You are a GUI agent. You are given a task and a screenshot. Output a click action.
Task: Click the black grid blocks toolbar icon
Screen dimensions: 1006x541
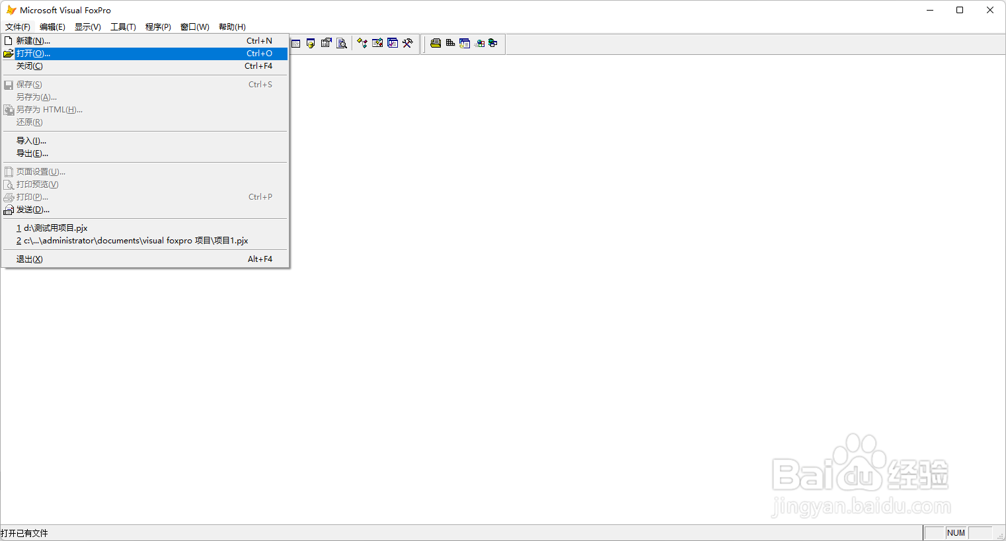pyautogui.click(x=450, y=42)
